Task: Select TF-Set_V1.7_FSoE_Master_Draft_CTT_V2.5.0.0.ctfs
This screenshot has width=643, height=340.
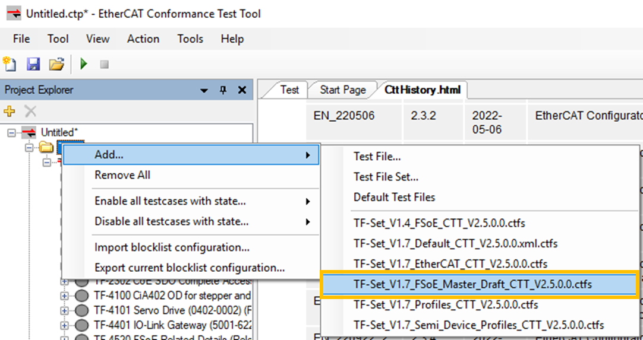Action: click(480, 284)
